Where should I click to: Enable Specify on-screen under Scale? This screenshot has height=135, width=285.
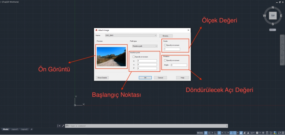[165, 45]
